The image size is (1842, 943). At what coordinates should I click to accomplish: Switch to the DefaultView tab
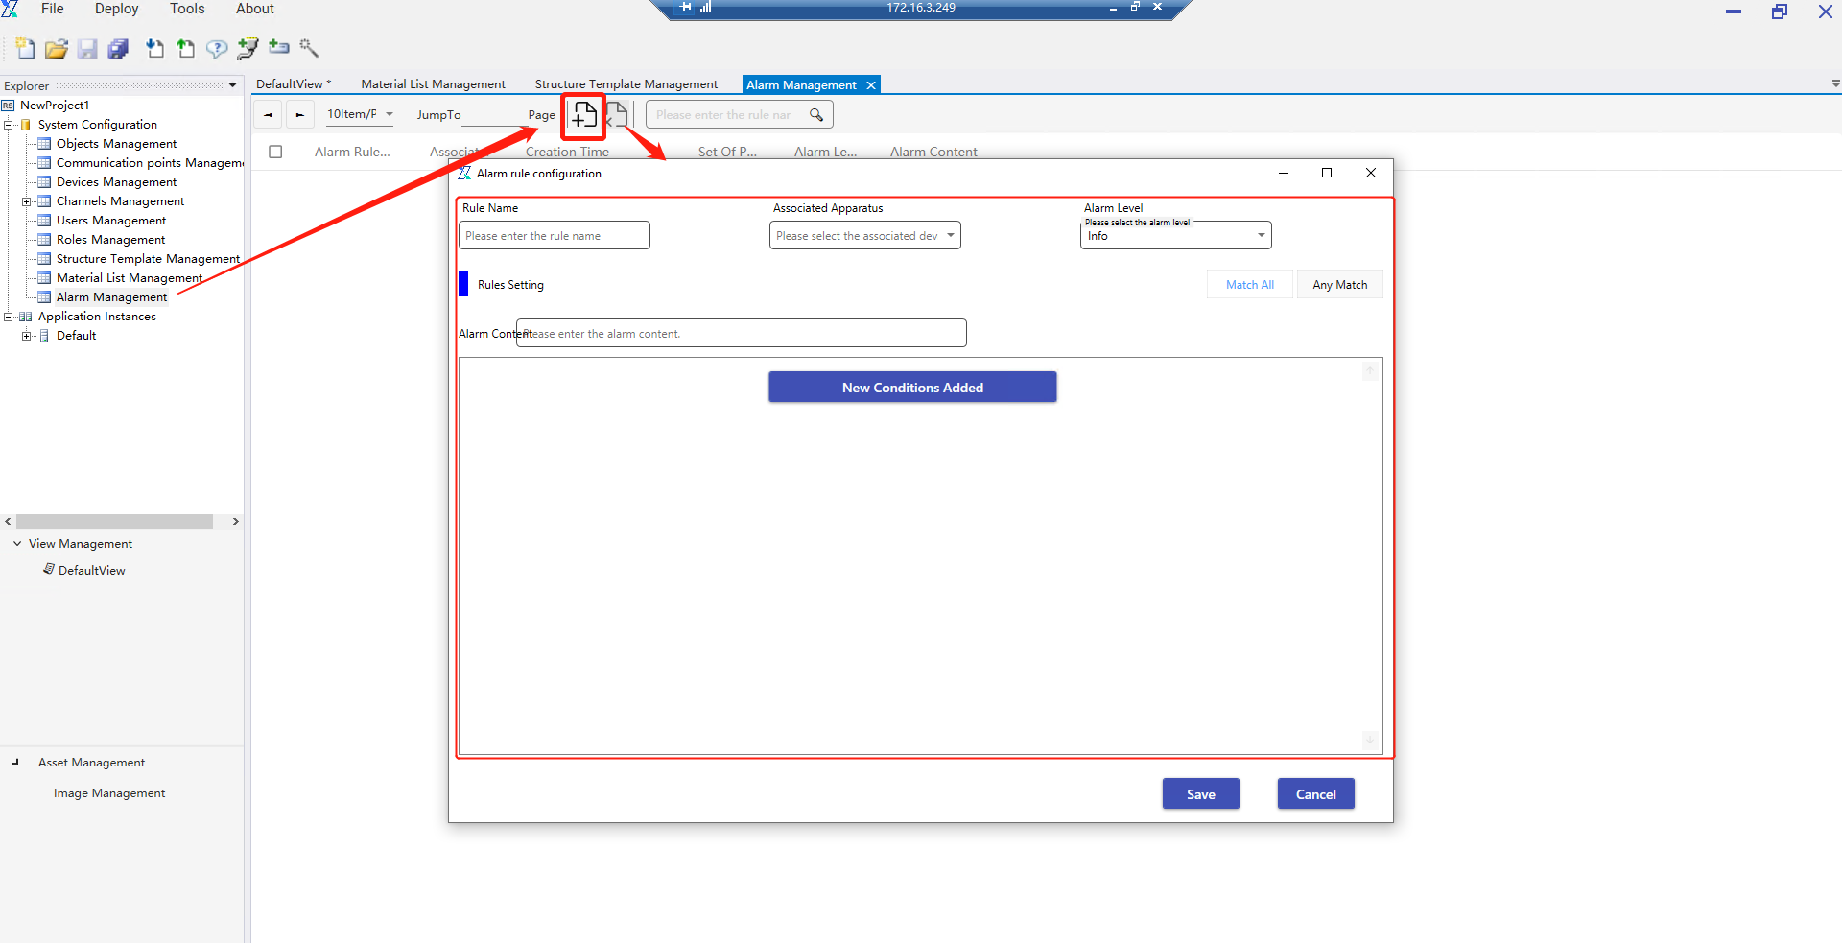click(294, 84)
